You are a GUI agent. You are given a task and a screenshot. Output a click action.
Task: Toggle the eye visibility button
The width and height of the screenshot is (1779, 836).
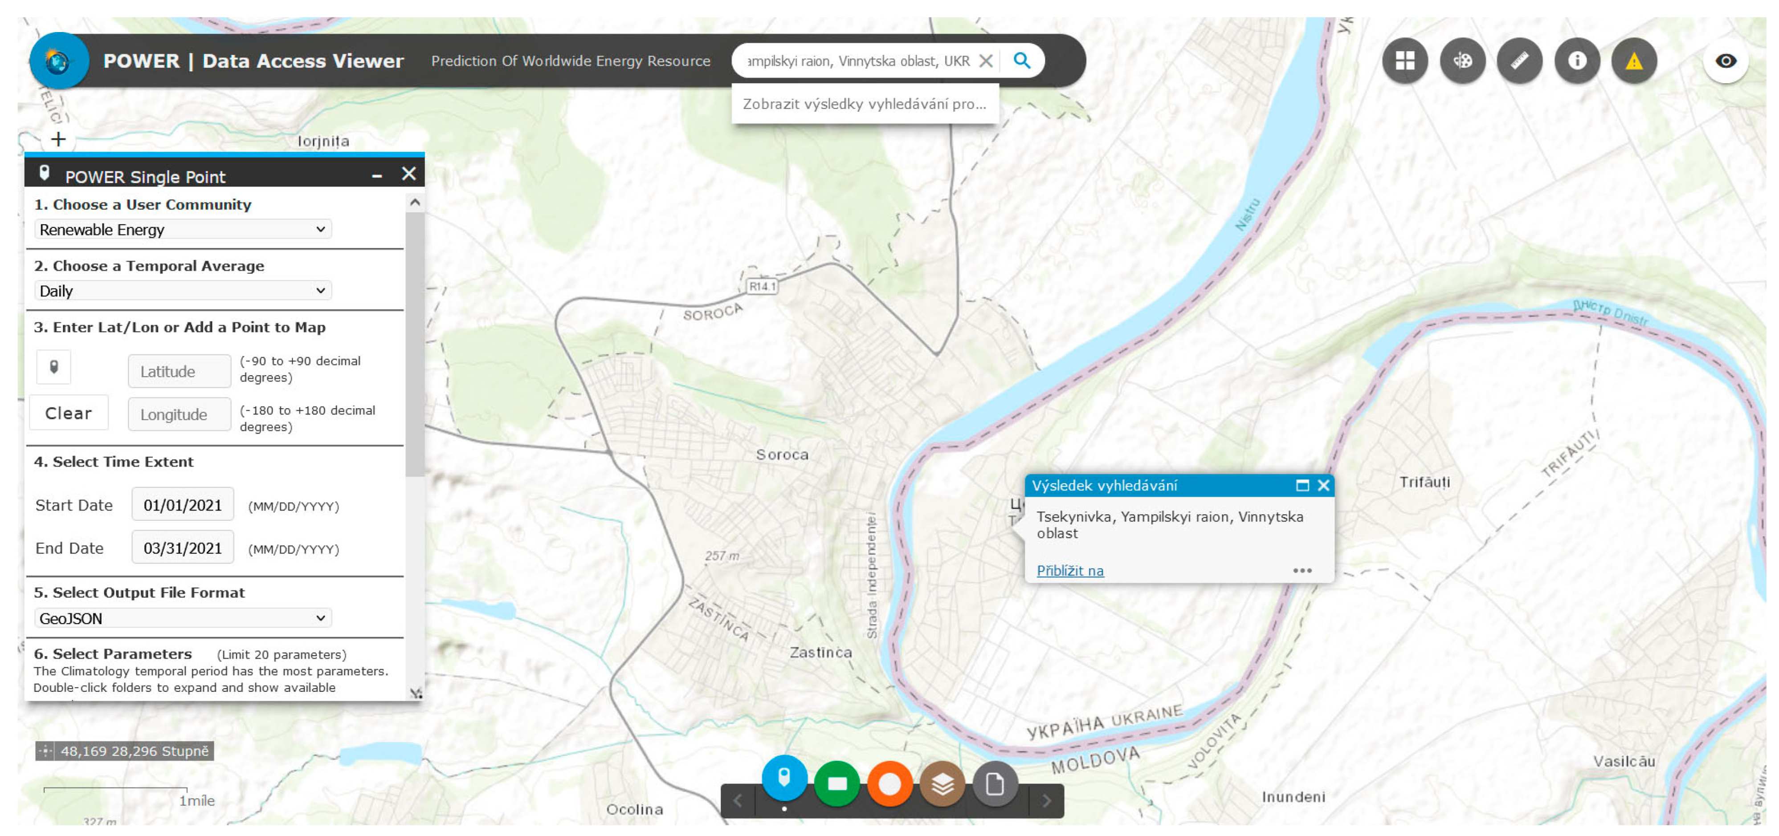[1725, 61]
